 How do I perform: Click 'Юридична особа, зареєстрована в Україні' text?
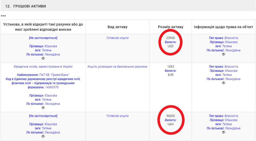[x=43, y=67]
